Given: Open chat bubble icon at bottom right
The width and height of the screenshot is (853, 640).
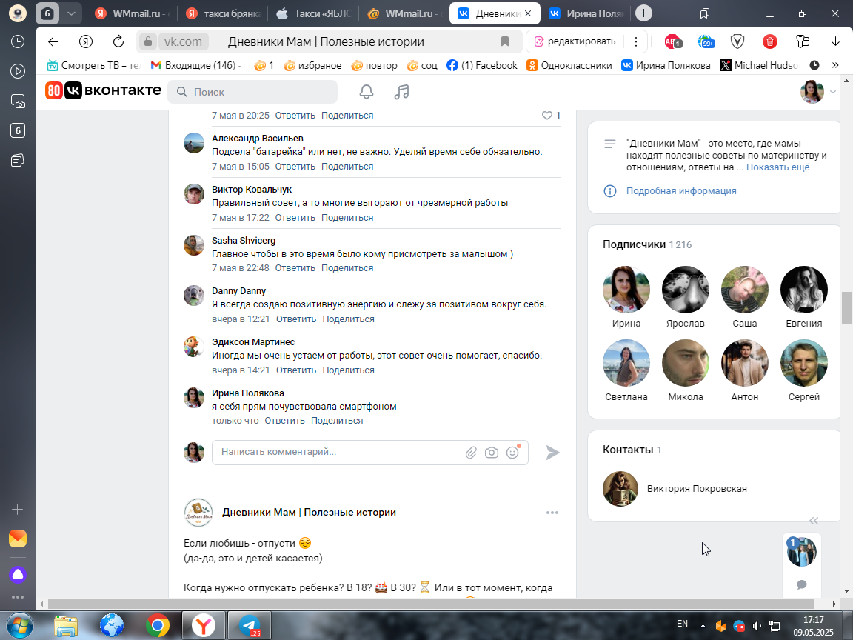Looking at the screenshot, I should pos(801,584).
